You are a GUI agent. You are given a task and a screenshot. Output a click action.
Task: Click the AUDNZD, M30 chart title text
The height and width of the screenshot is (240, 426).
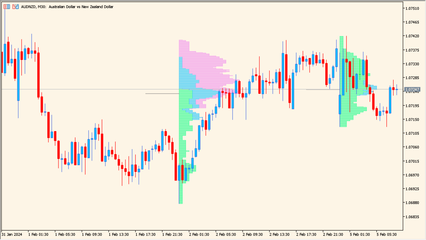[67, 7]
